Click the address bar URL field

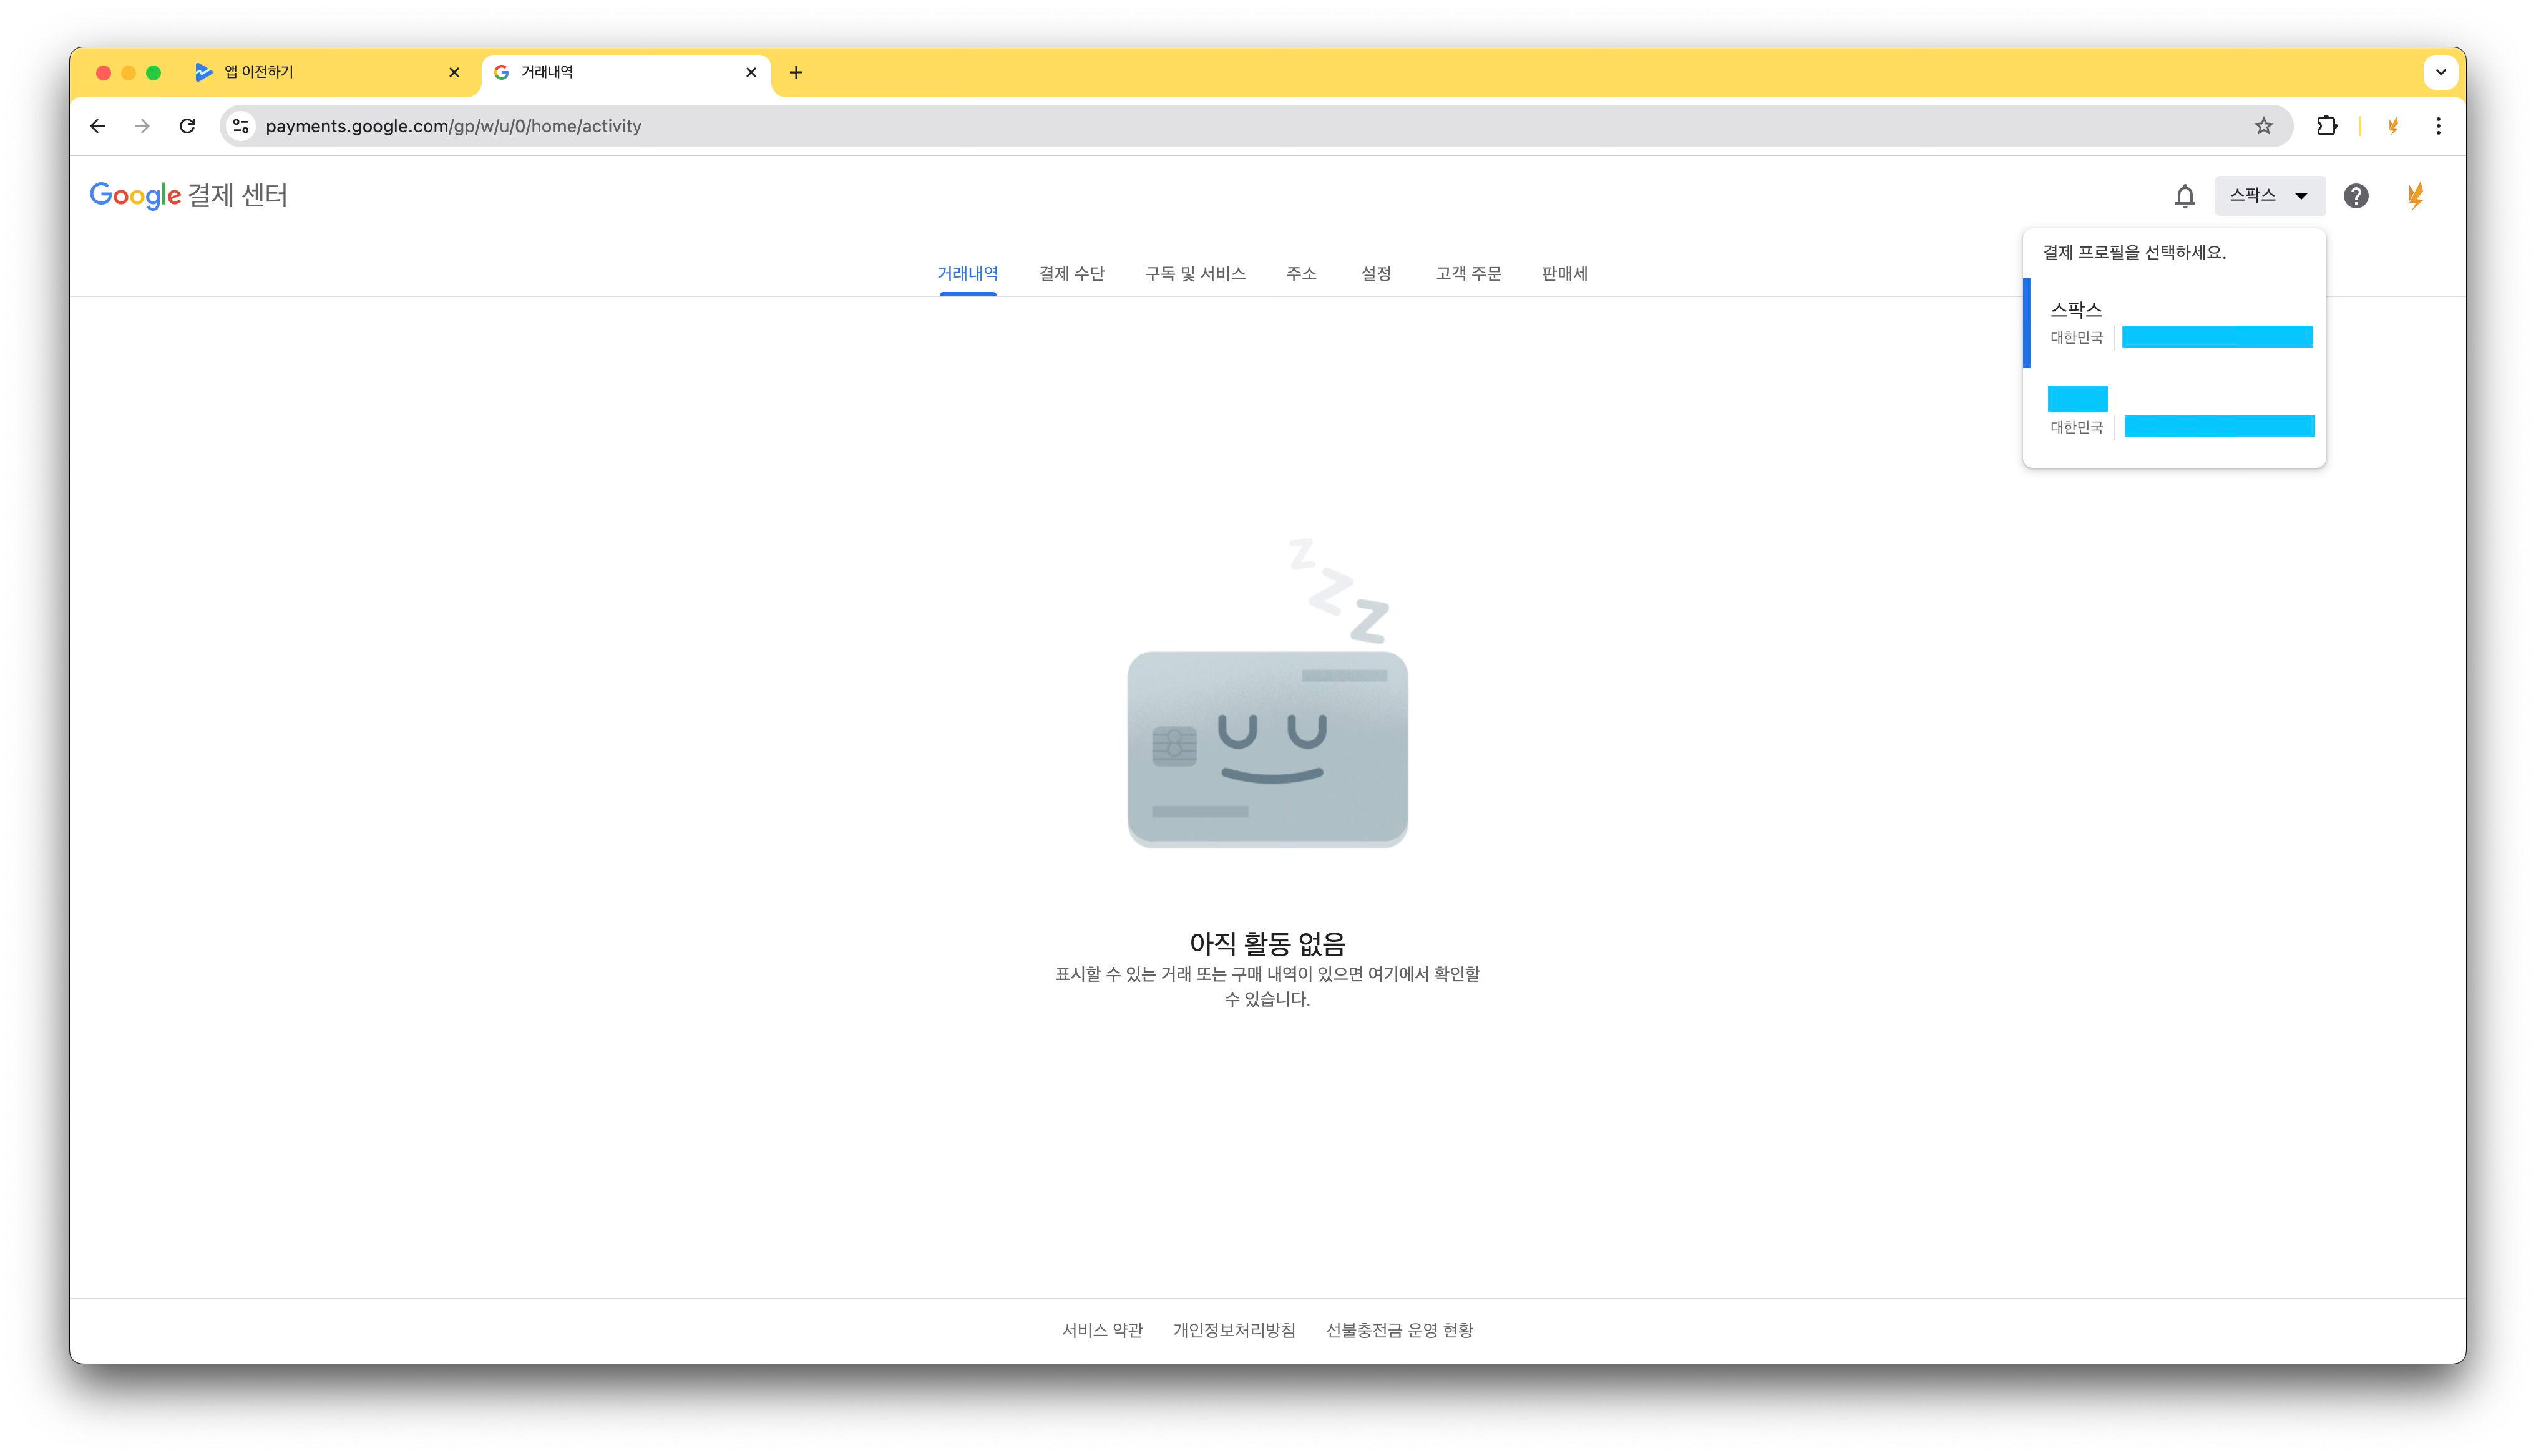click(1200, 126)
